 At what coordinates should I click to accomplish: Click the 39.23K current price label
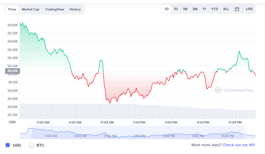[x=12, y=71]
